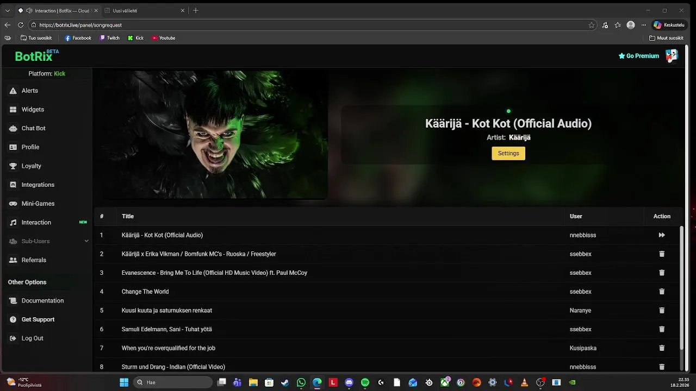The height and width of the screenshot is (391, 696).
Task: Open Steam from the taskbar
Action: pos(285,382)
